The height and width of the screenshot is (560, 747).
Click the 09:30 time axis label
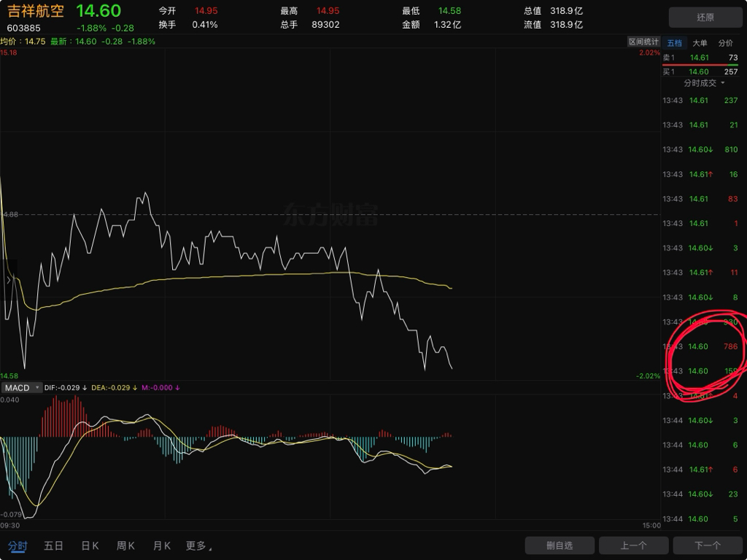click(x=10, y=526)
